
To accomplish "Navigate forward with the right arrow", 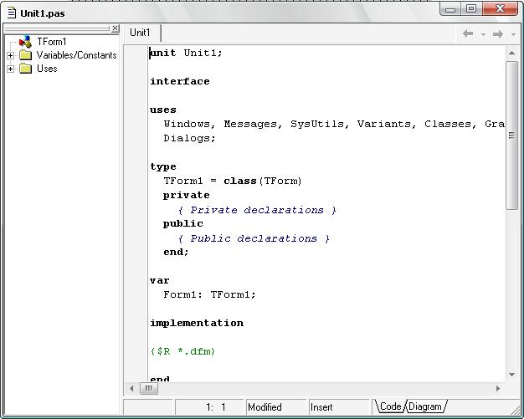I will (x=498, y=33).
